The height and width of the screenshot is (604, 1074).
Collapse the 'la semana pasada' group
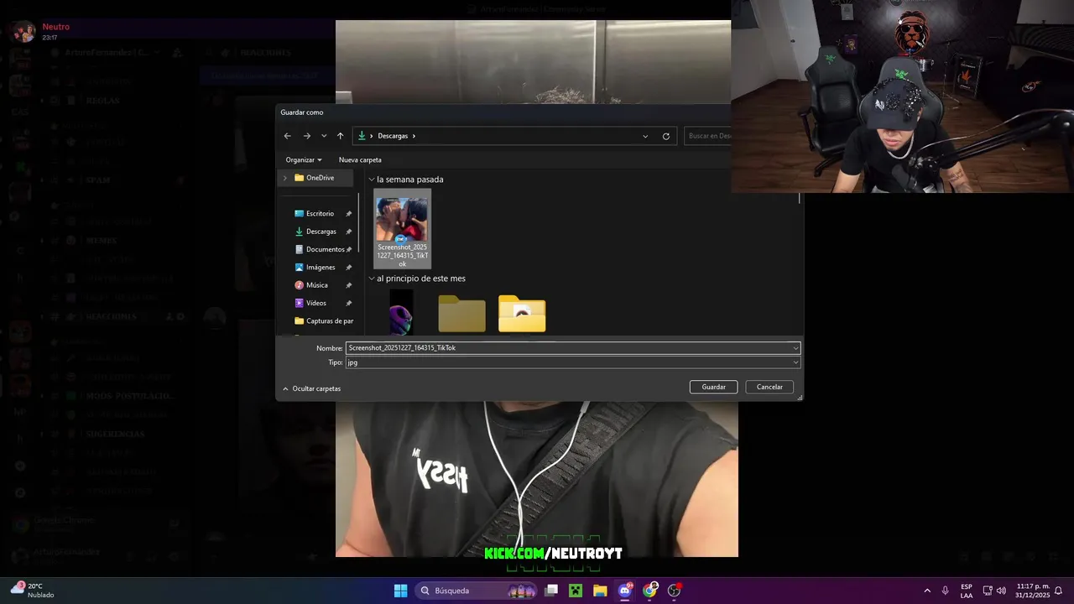(x=372, y=180)
